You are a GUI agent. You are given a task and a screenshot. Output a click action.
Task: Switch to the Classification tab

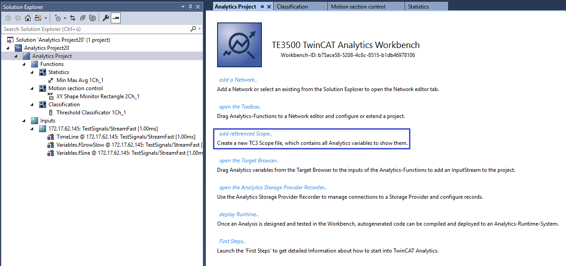(300, 7)
